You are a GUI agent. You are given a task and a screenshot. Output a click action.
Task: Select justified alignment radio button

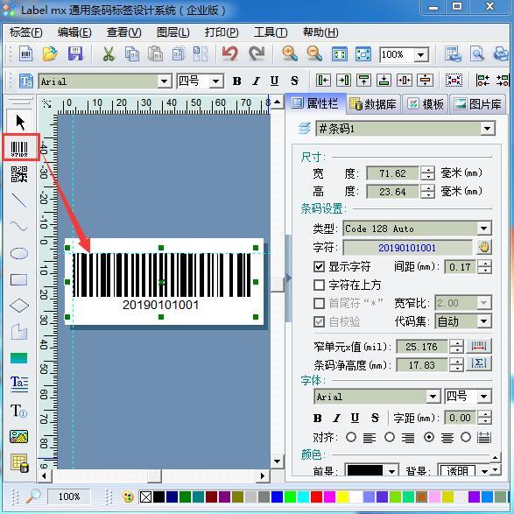(466, 437)
